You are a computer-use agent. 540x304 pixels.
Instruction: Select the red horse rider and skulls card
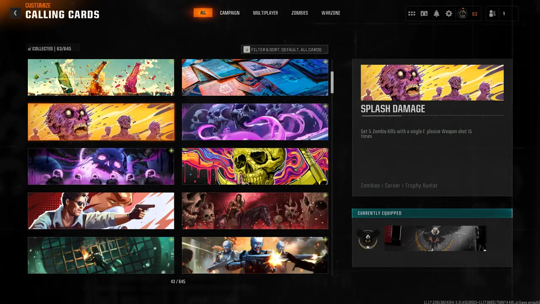click(x=255, y=211)
